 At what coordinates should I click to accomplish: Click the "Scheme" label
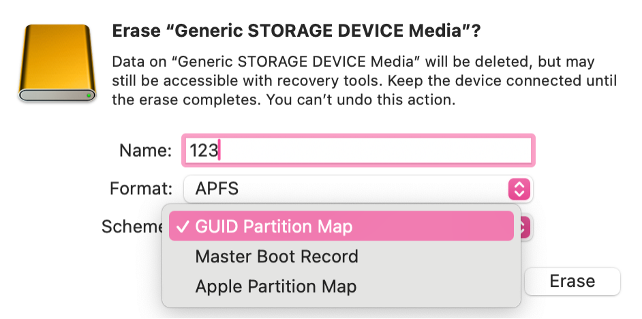click(x=130, y=227)
